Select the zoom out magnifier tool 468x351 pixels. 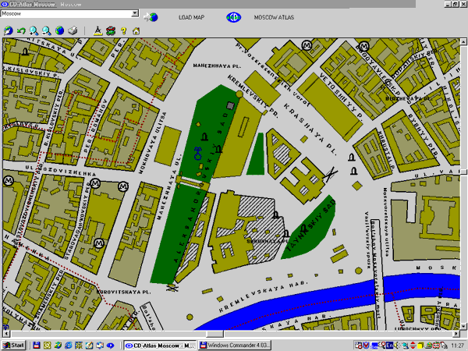[x=46, y=30]
